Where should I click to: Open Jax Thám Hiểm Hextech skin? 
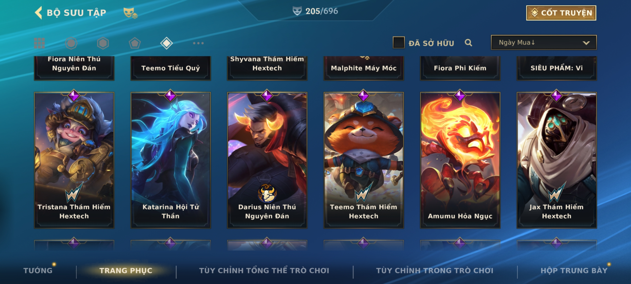(557, 160)
